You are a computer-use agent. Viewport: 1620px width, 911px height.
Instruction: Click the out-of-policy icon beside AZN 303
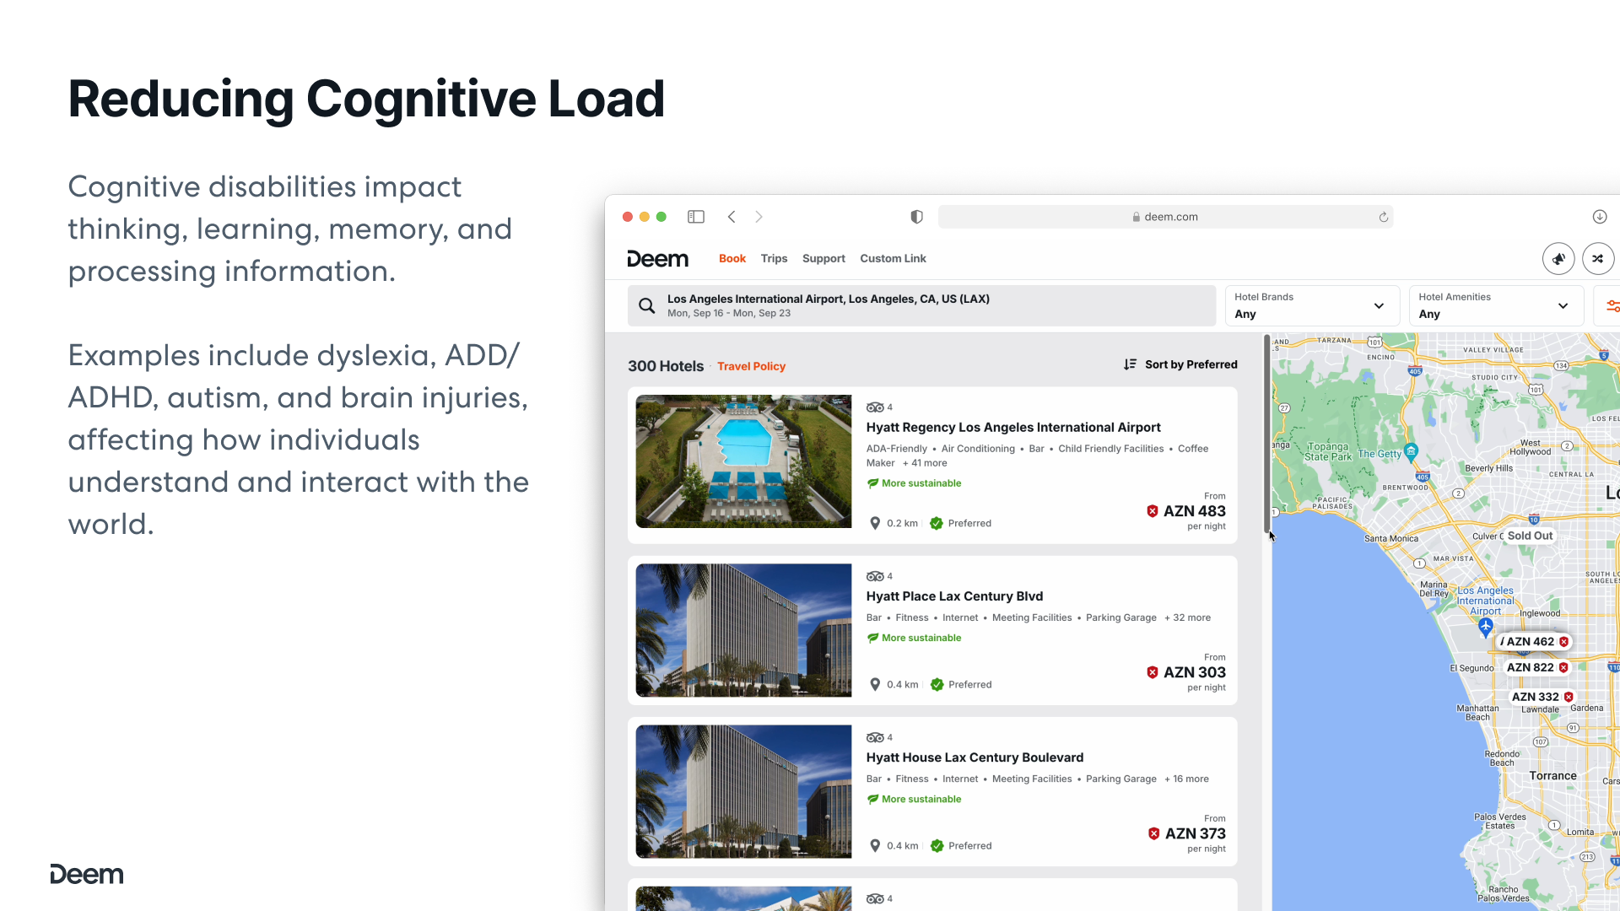(x=1153, y=672)
